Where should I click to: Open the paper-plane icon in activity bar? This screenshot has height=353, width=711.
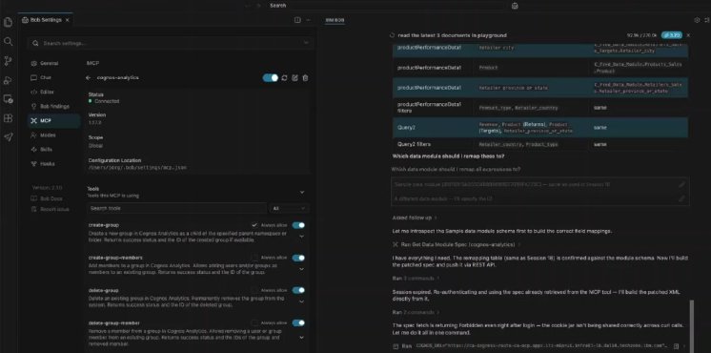click(8, 137)
